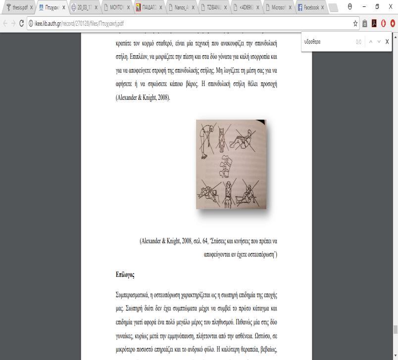
Task: Close the <4D696 tab
Action: click(257, 7)
